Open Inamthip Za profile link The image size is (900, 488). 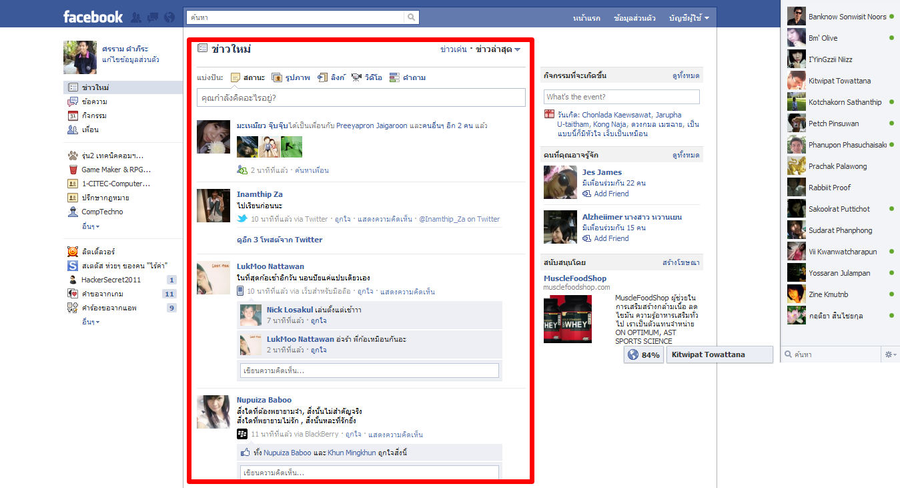coord(260,194)
